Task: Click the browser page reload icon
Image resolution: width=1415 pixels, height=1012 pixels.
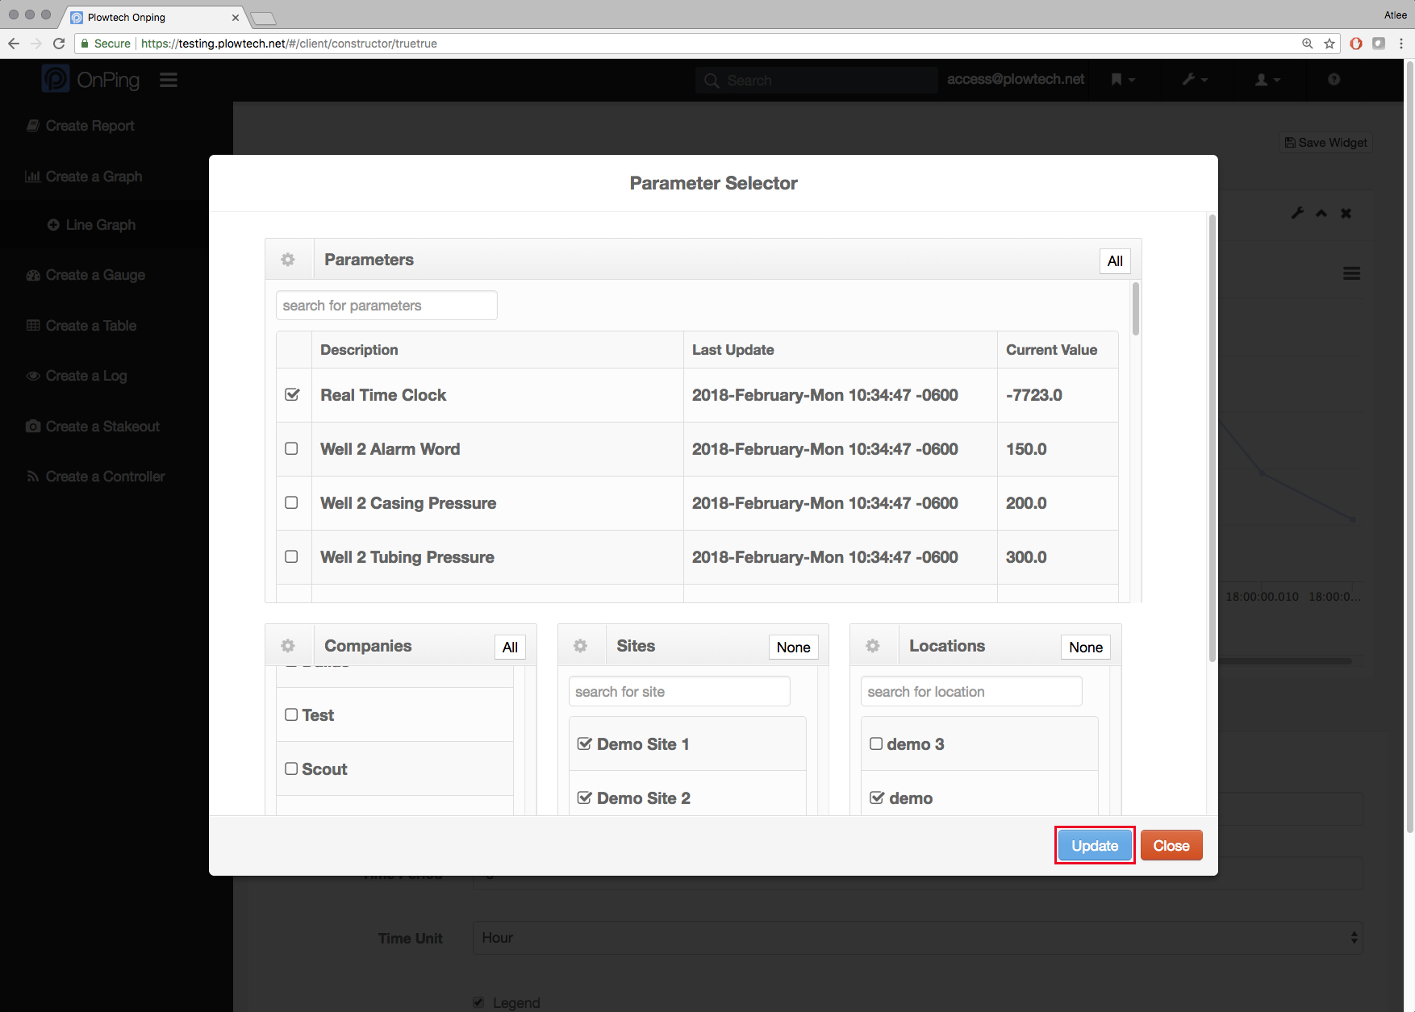Action: [x=59, y=44]
